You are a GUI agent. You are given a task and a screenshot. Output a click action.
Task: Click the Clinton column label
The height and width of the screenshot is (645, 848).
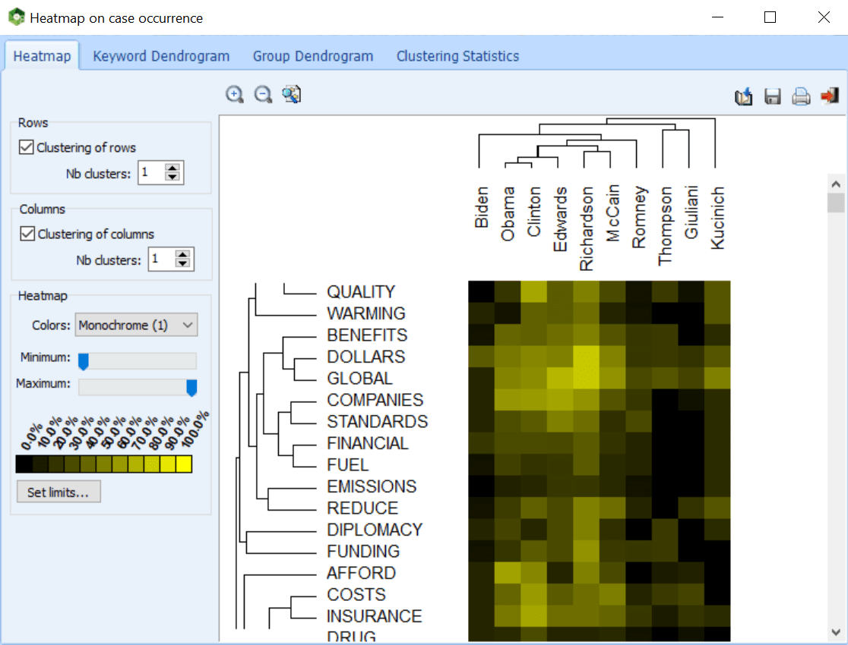533,211
